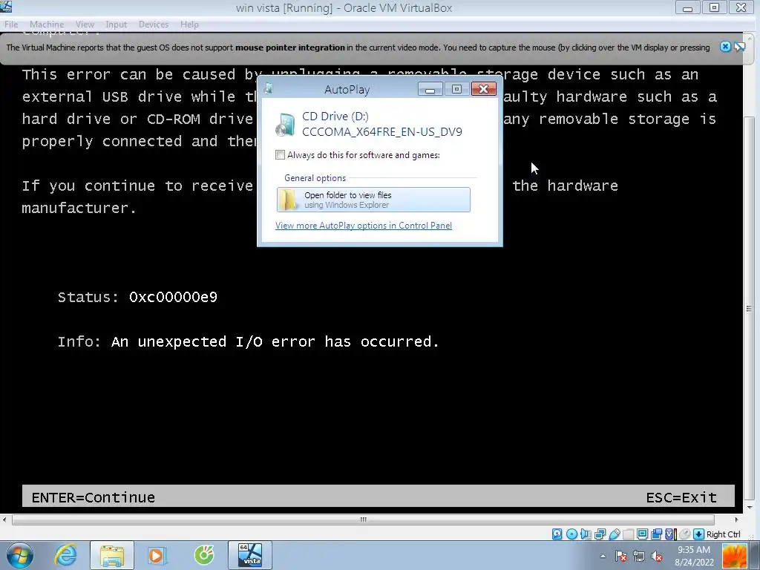This screenshot has height=570, width=760.
Task: Click the CPU virtualization 'V' indicator icon
Action: (x=669, y=534)
